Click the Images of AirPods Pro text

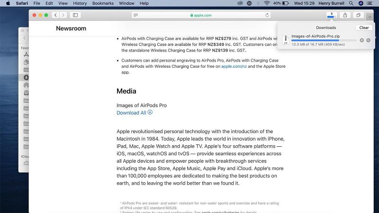(x=142, y=105)
